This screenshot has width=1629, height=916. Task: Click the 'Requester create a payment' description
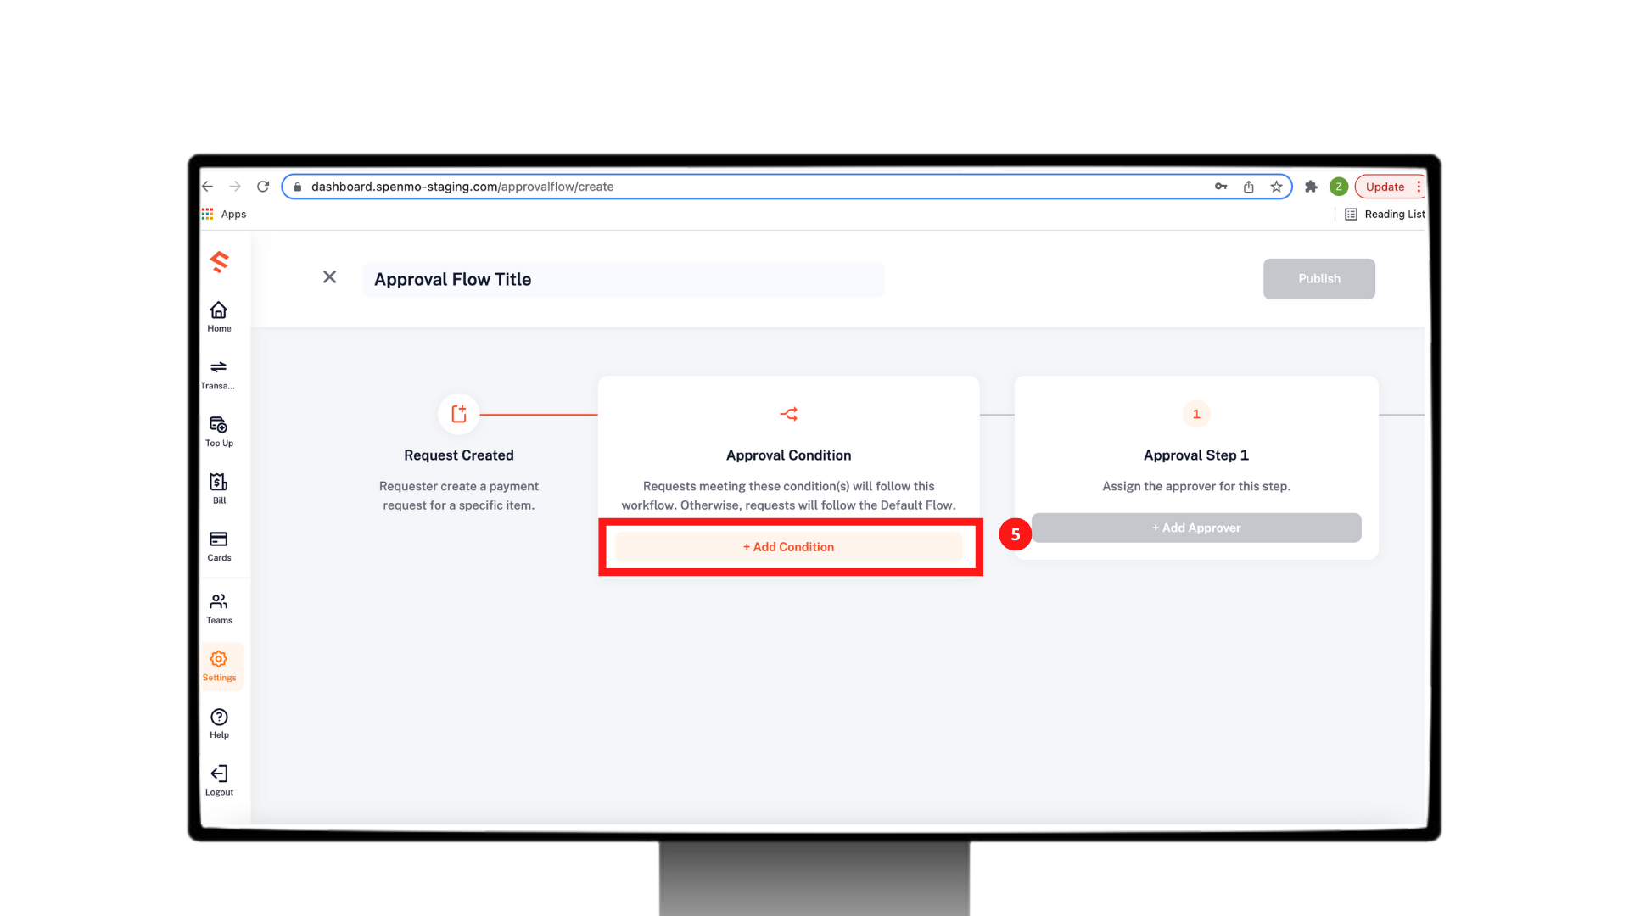click(x=459, y=495)
